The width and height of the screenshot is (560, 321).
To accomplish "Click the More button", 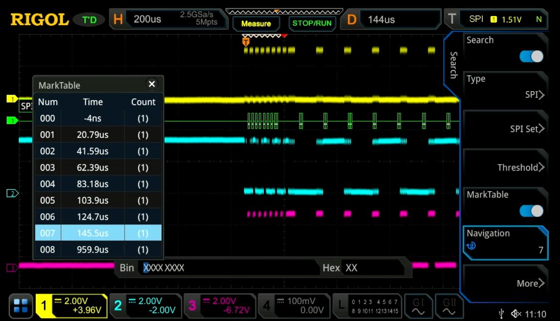I will (505, 283).
